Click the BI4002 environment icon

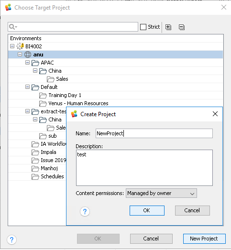(x=20, y=46)
